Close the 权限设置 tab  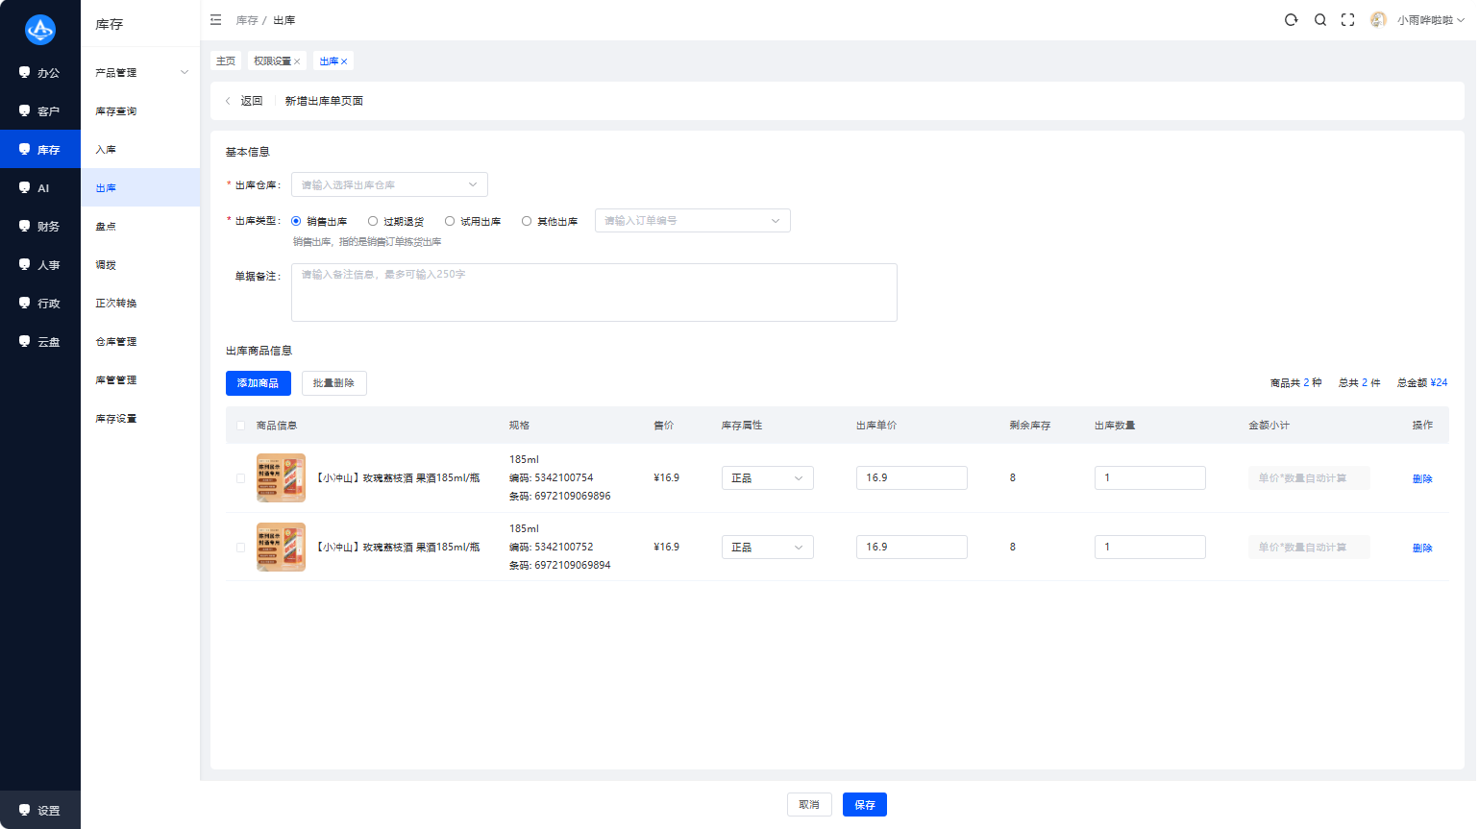pyautogui.click(x=297, y=61)
